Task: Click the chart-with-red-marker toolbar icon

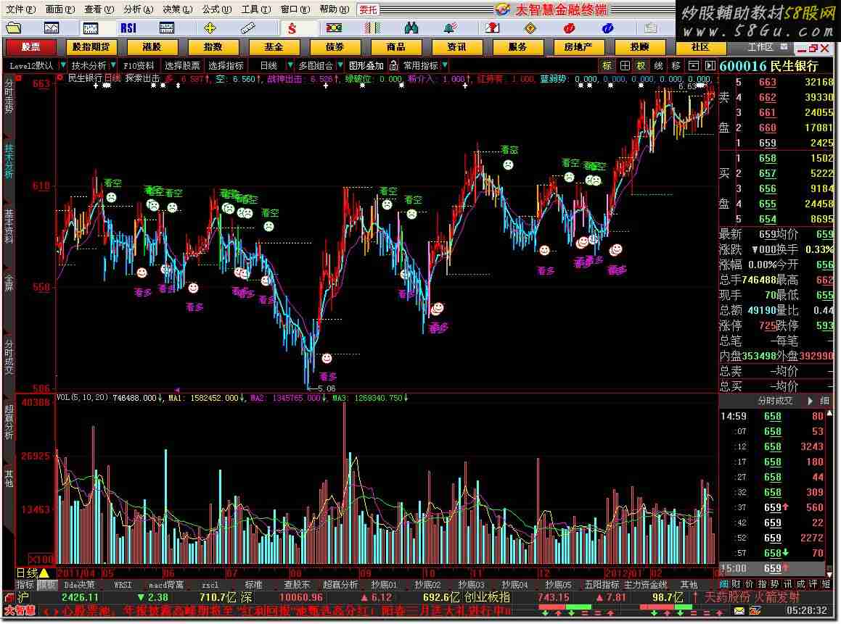Action: 492,28
